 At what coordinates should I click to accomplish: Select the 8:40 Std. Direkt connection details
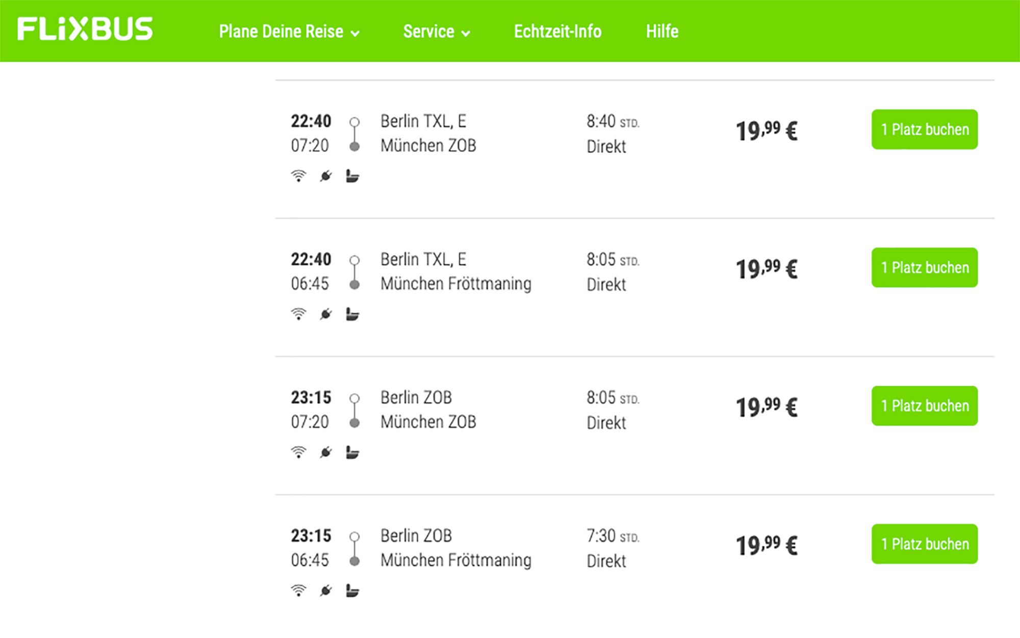pos(613,134)
